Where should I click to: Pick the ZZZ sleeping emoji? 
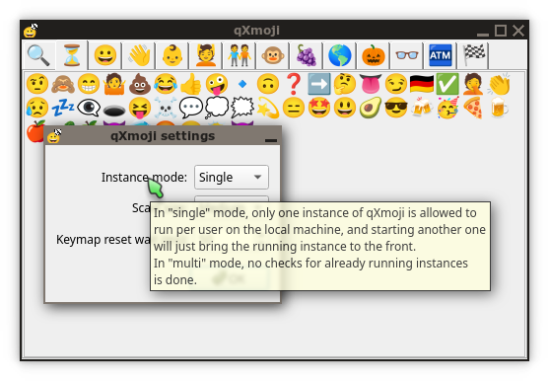[x=63, y=108]
